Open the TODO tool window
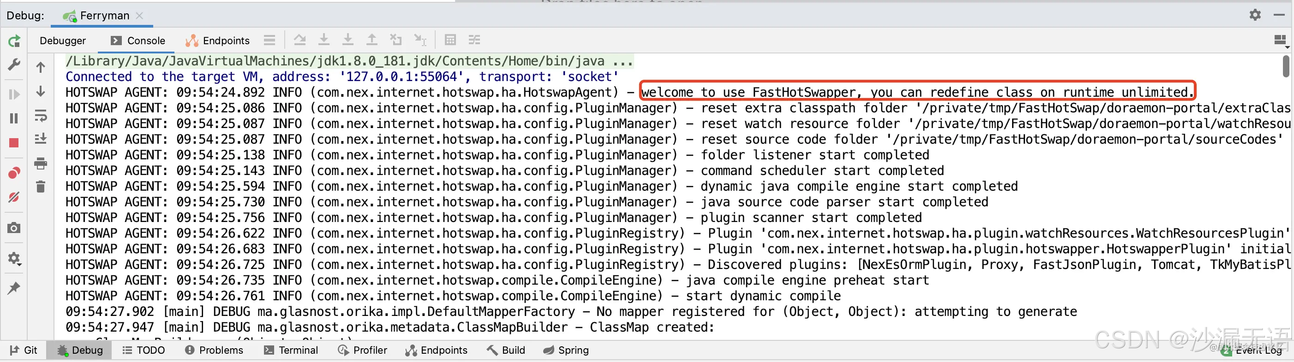The image size is (1294, 362). tap(144, 350)
